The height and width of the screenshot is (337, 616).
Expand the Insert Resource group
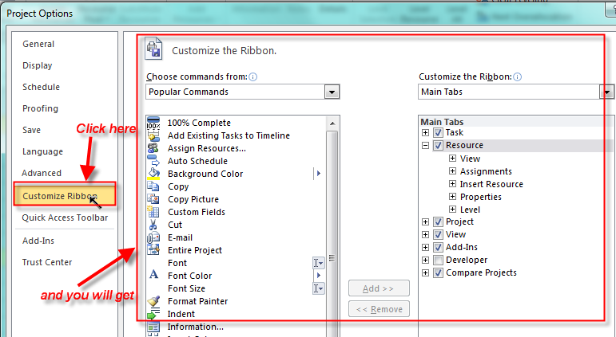[x=452, y=184]
